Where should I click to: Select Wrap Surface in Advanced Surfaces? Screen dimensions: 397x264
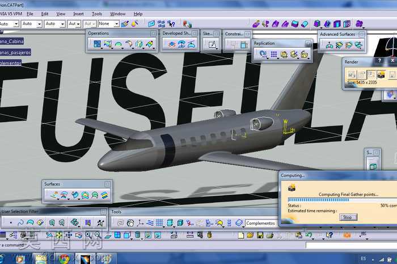pyautogui.click(x=349, y=45)
